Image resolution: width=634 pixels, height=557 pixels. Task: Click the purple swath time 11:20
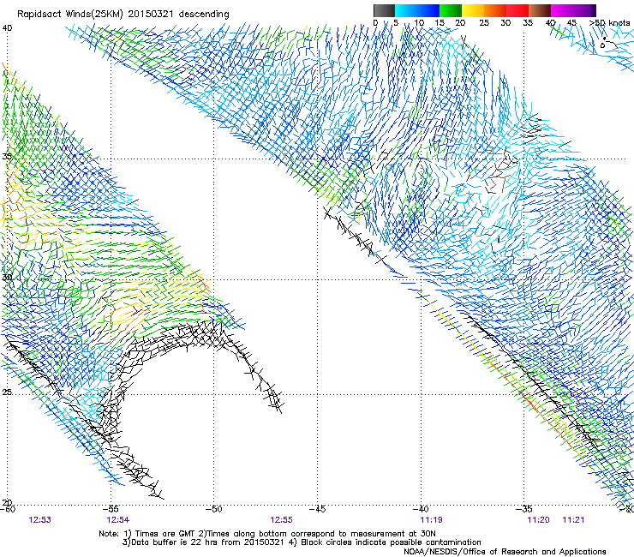(x=538, y=520)
